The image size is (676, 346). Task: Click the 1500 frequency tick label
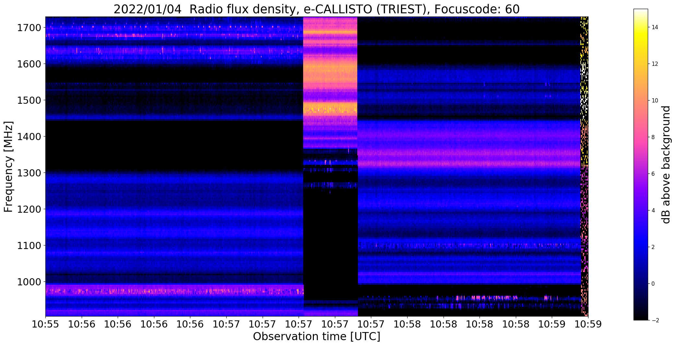pos(29,101)
